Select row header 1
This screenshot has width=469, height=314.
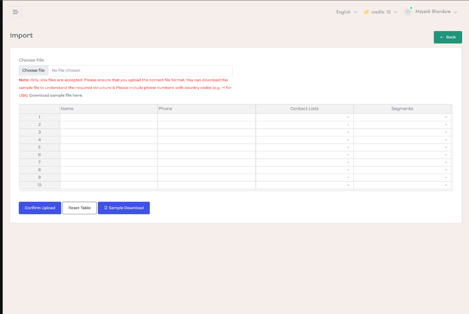(x=39, y=117)
